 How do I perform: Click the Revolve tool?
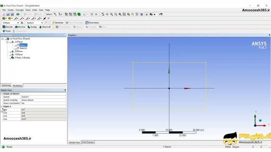[20, 27]
